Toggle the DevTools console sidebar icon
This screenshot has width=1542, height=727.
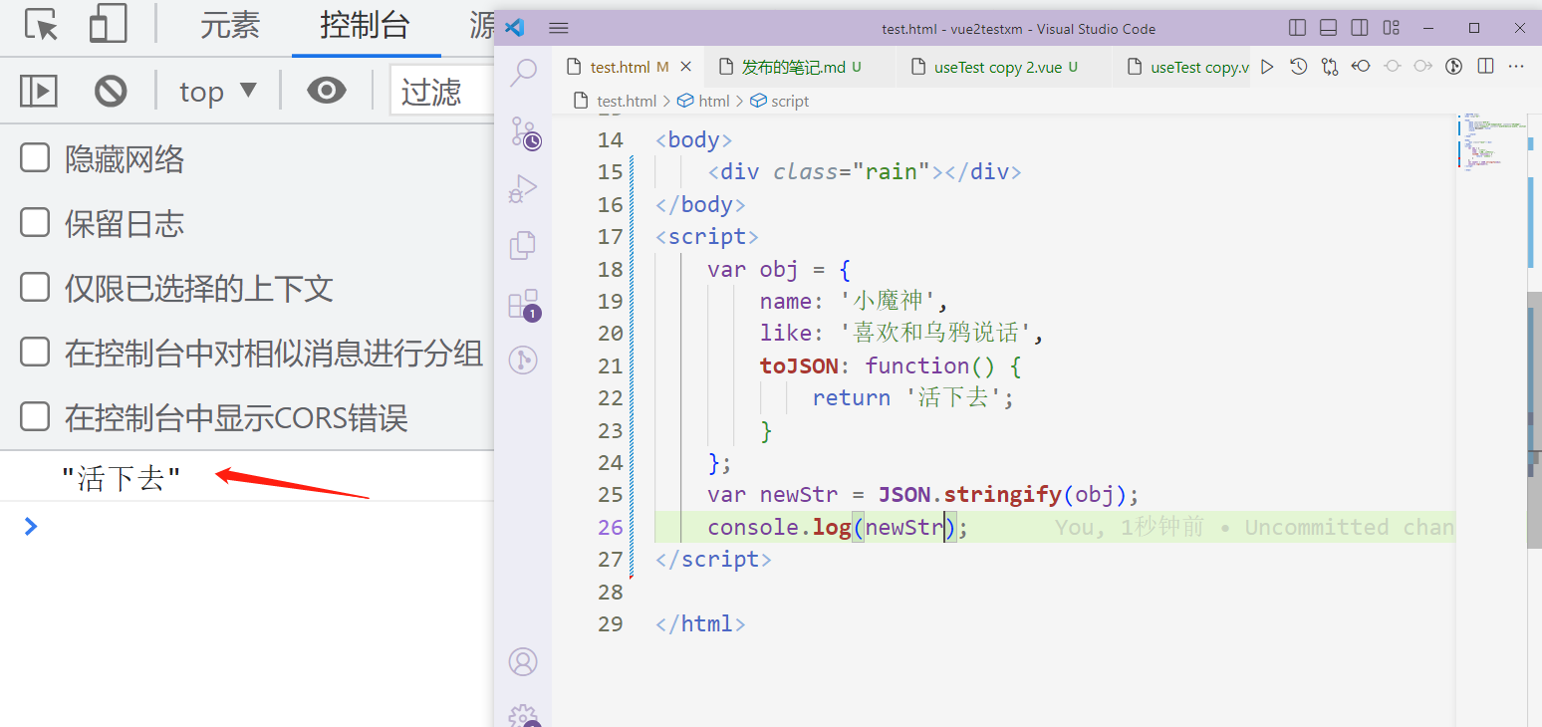coord(39,92)
